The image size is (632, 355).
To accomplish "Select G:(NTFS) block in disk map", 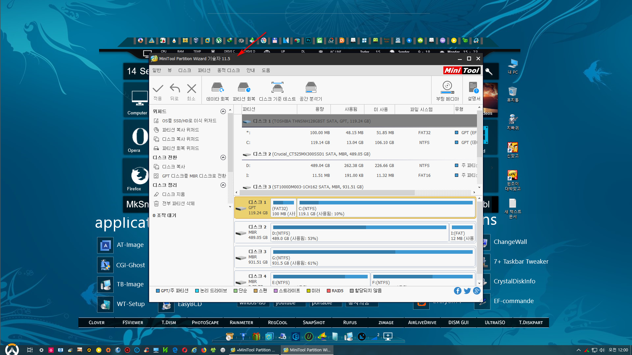I will coord(373,257).
